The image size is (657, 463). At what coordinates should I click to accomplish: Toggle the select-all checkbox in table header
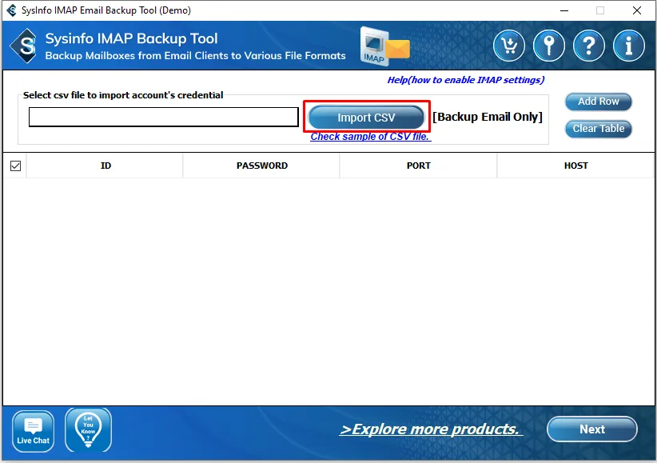15,166
